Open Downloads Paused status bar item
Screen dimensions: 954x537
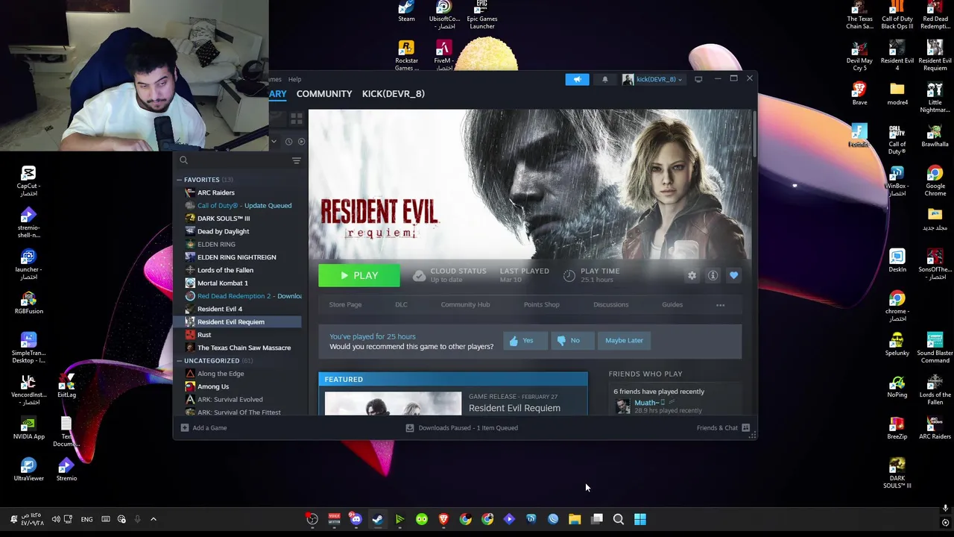coord(461,428)
